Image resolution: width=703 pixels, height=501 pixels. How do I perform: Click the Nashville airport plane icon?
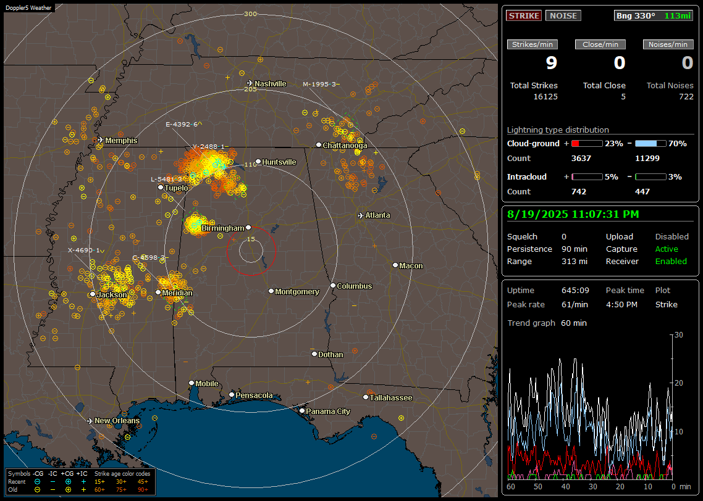(x=250, y=83)
